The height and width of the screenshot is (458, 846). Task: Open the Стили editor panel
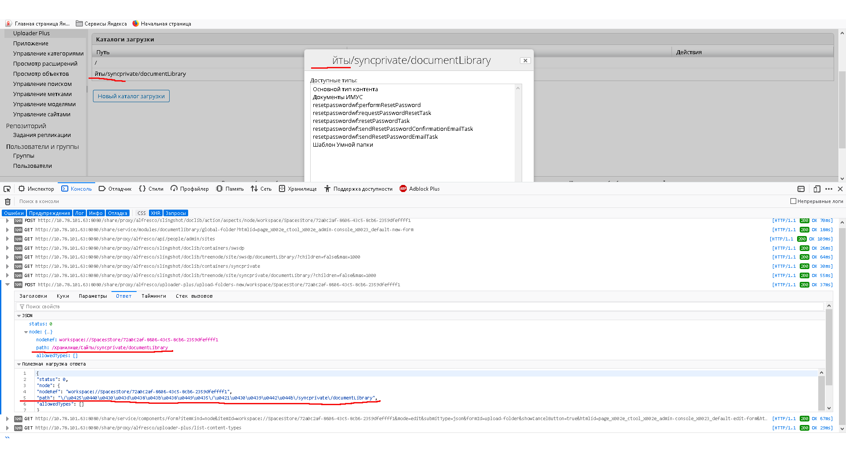[151, 189]
